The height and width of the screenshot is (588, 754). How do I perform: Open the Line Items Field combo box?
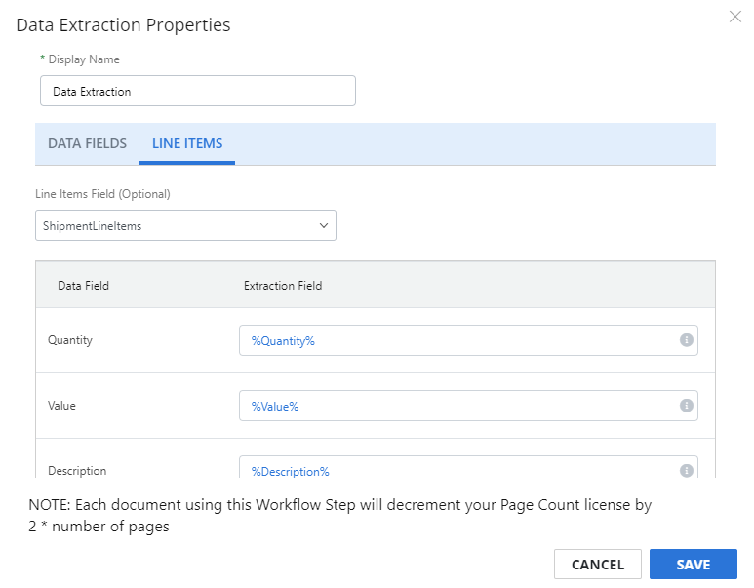click(x=185, y=225)
